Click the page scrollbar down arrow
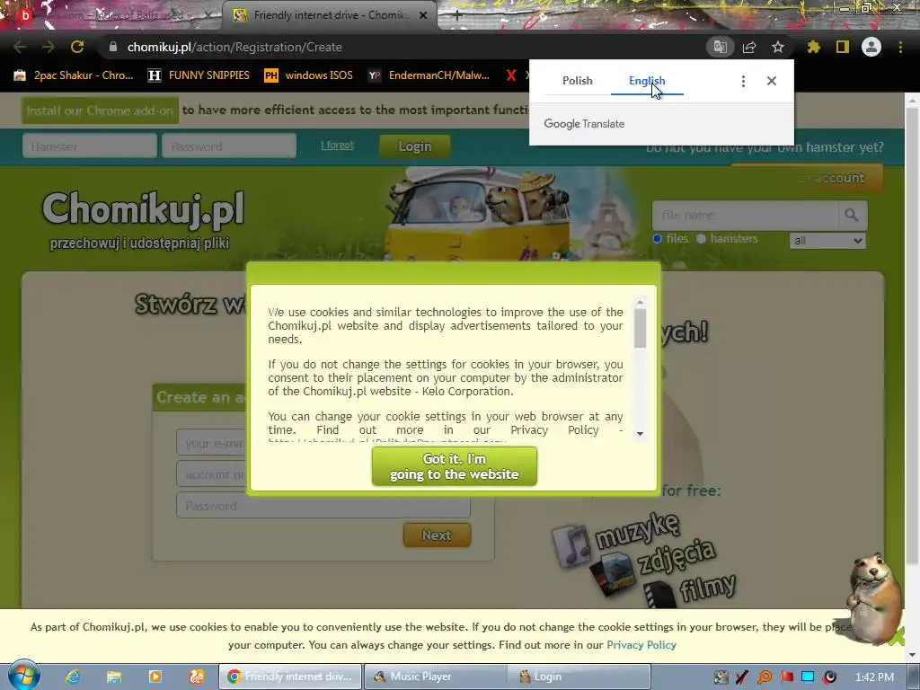Viewport: 920px width, 690px height. click(912, 655)
